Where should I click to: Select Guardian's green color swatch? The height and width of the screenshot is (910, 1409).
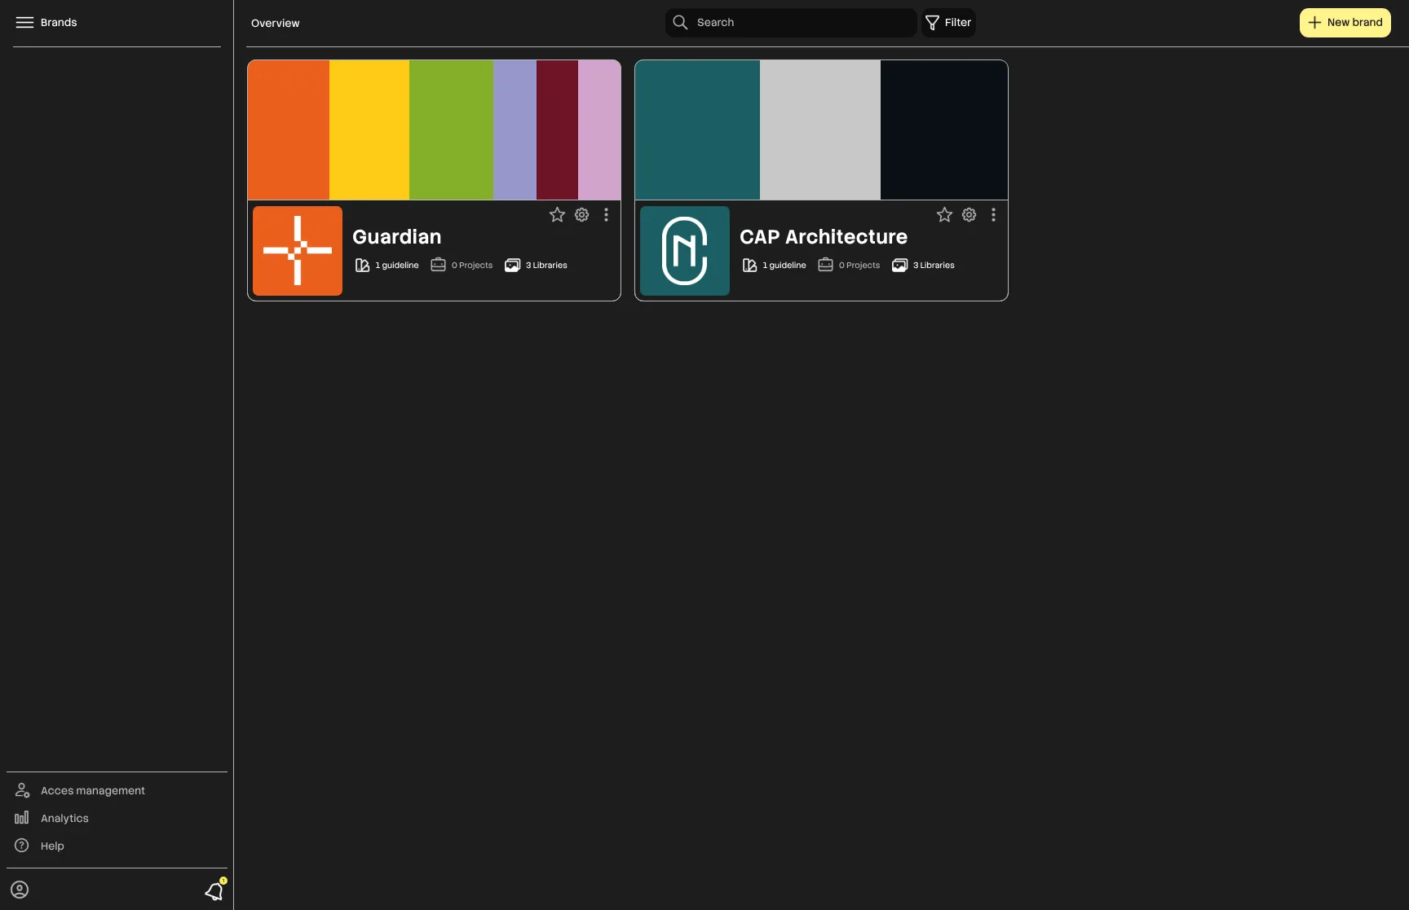(451, 130)
